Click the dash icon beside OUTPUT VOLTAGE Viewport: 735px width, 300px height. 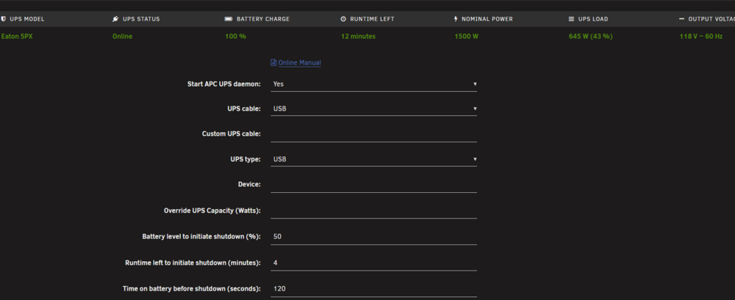coord(681,19)
